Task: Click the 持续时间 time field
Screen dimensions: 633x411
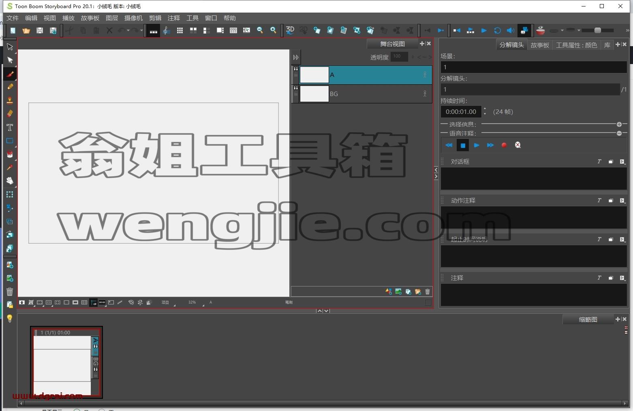Action: [x=461, y=111]
